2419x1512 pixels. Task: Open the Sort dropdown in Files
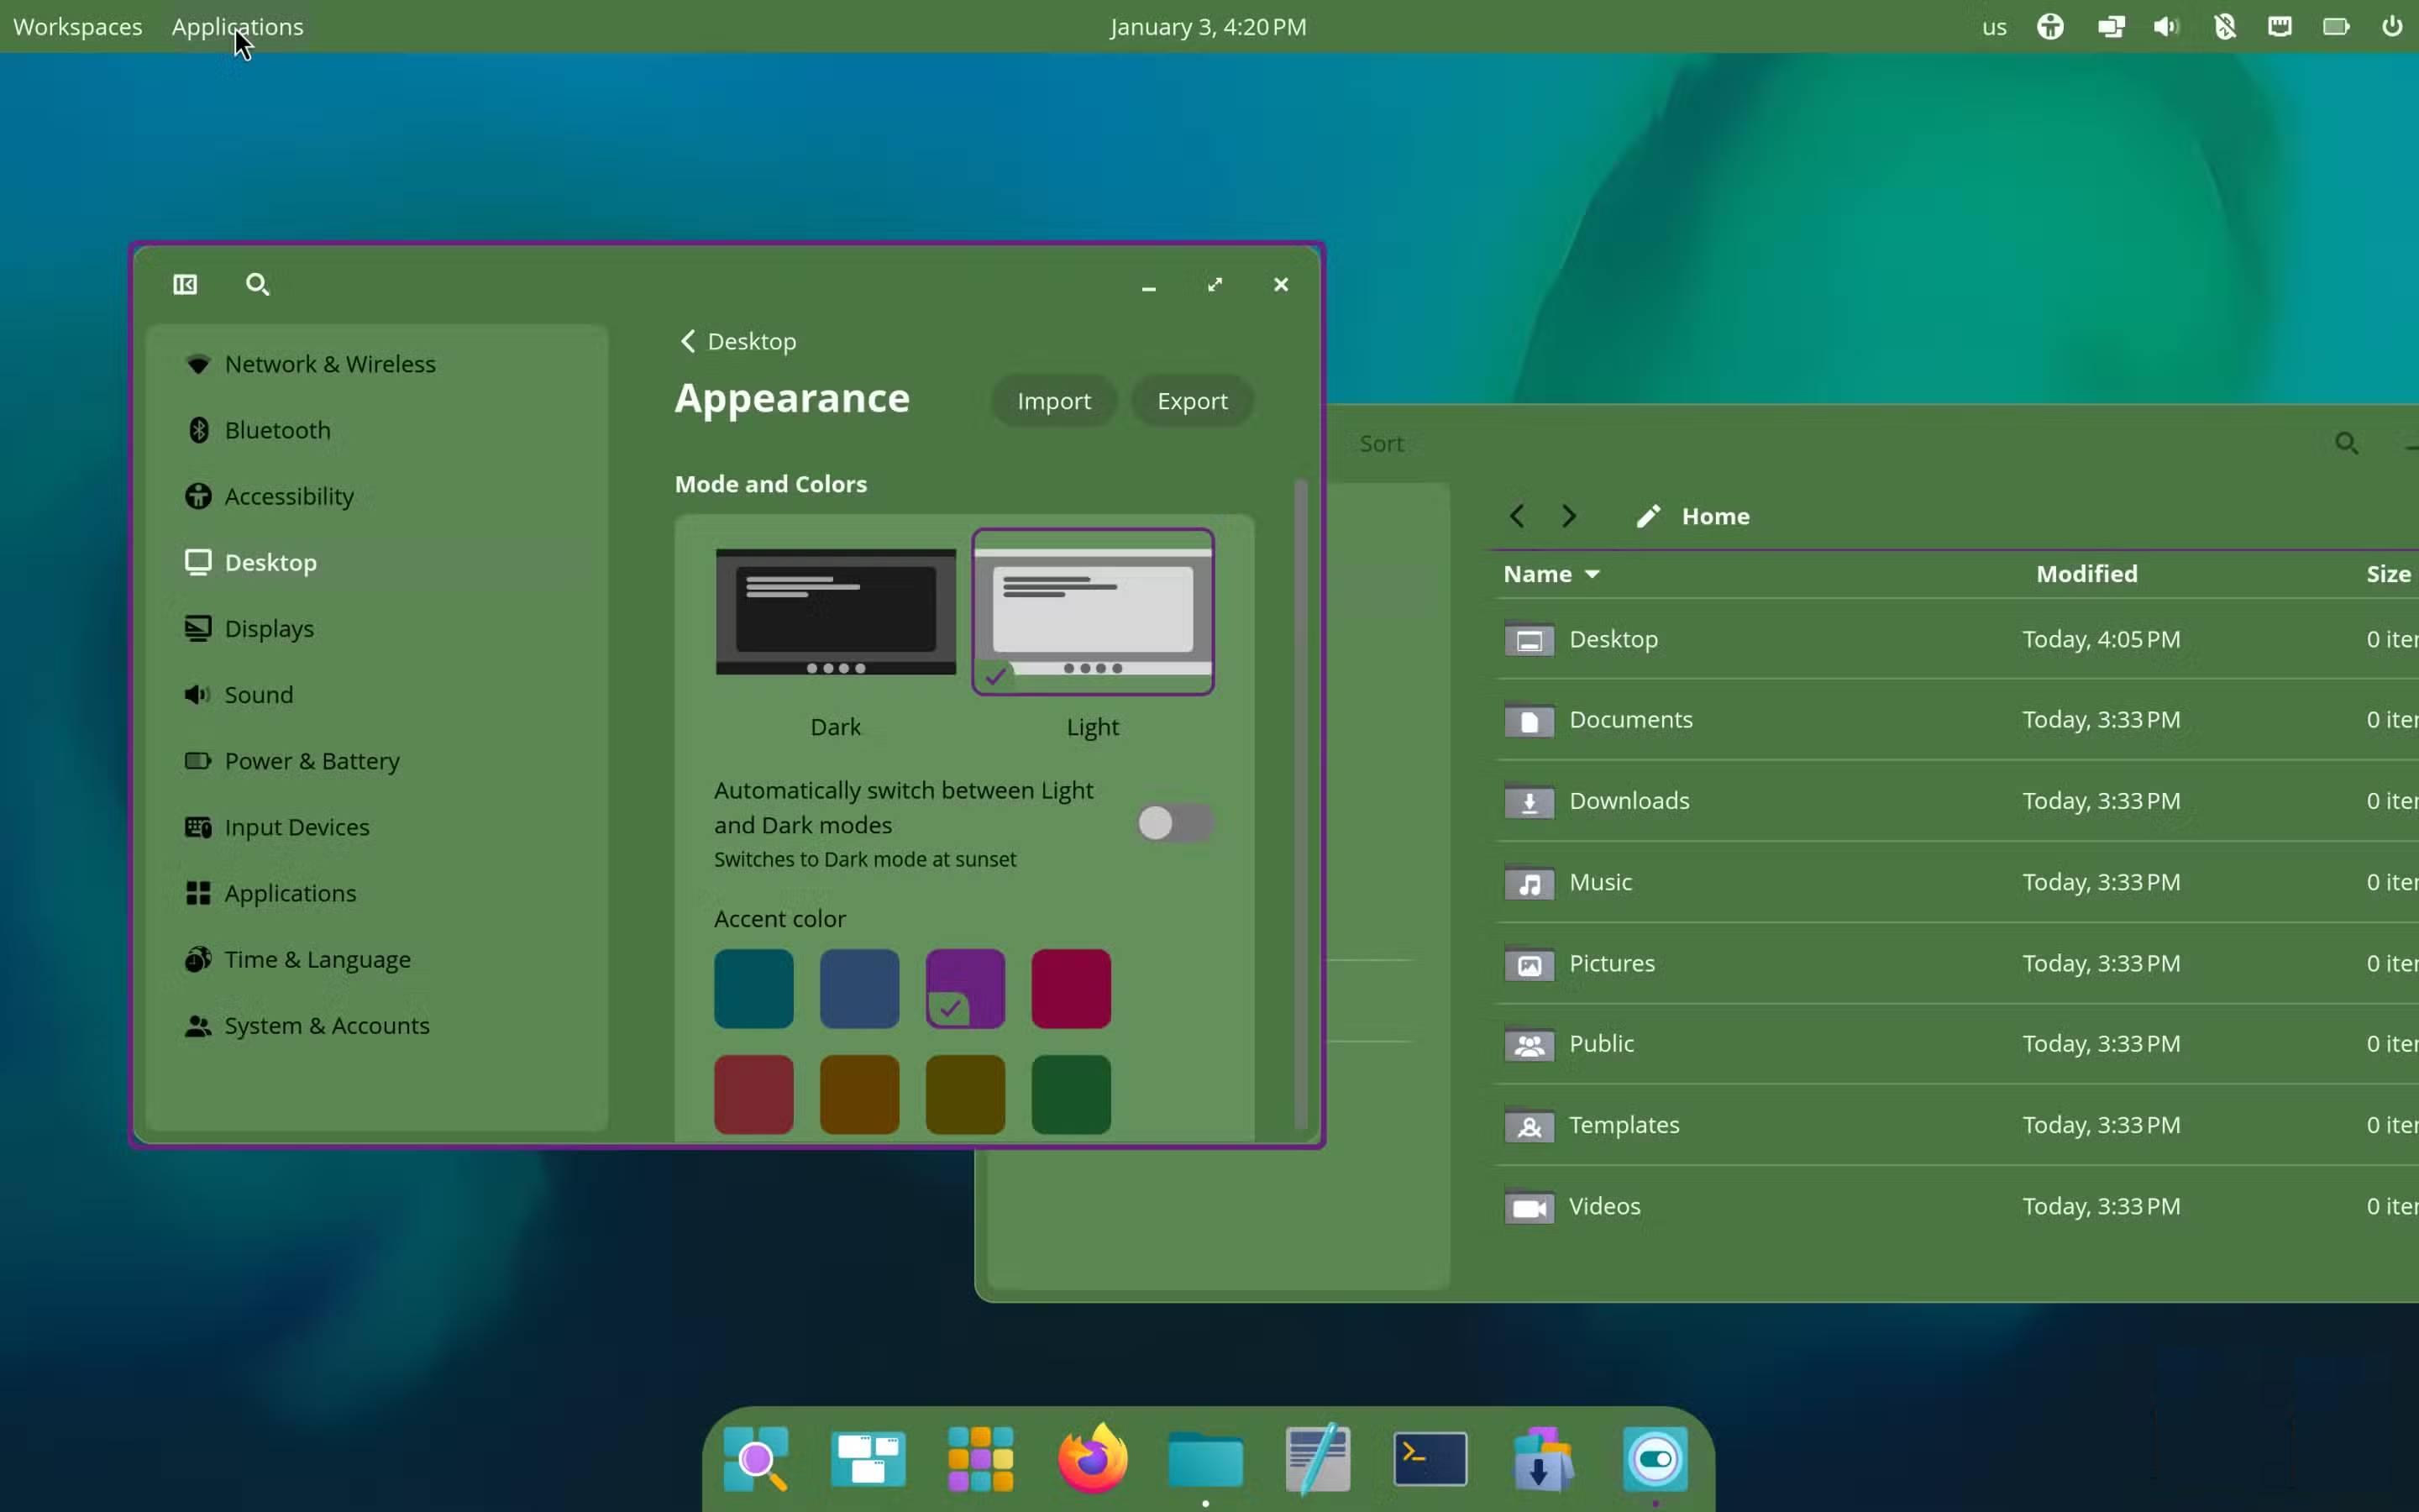tap(1381, 443)
